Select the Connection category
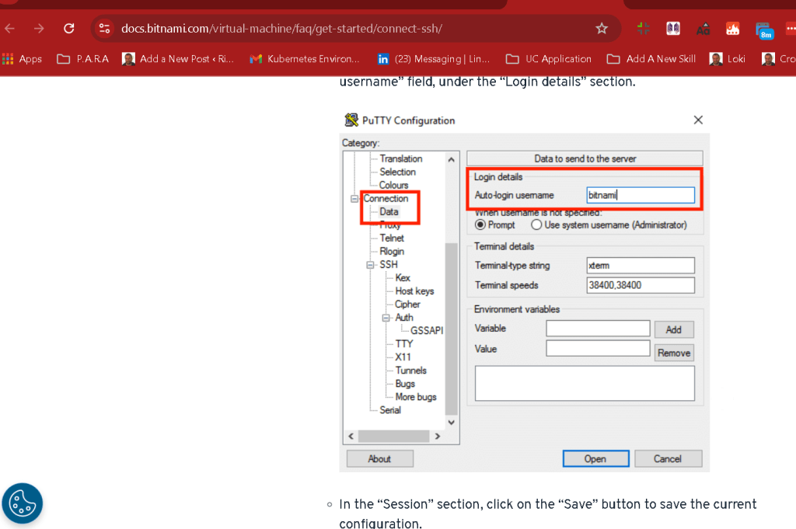 coord(386,198)
